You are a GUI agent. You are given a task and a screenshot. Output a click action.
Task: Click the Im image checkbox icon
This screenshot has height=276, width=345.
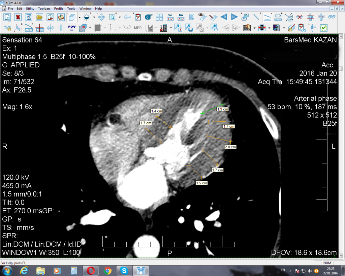click(x=181, y=17)
